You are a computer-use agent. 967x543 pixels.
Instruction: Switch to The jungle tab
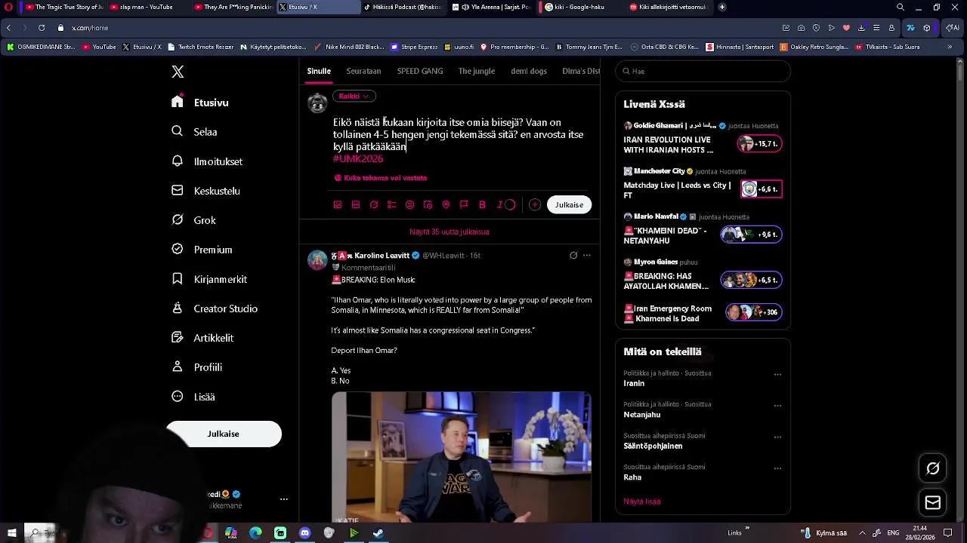tap(477, 71)
